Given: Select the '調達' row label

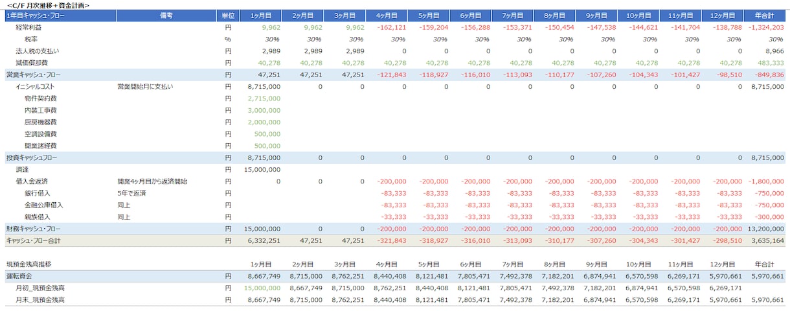Looking at the screenshot, I should click(x=23, y=169).
